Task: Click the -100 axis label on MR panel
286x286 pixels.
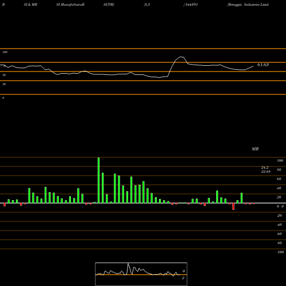Action: (280, 252)
